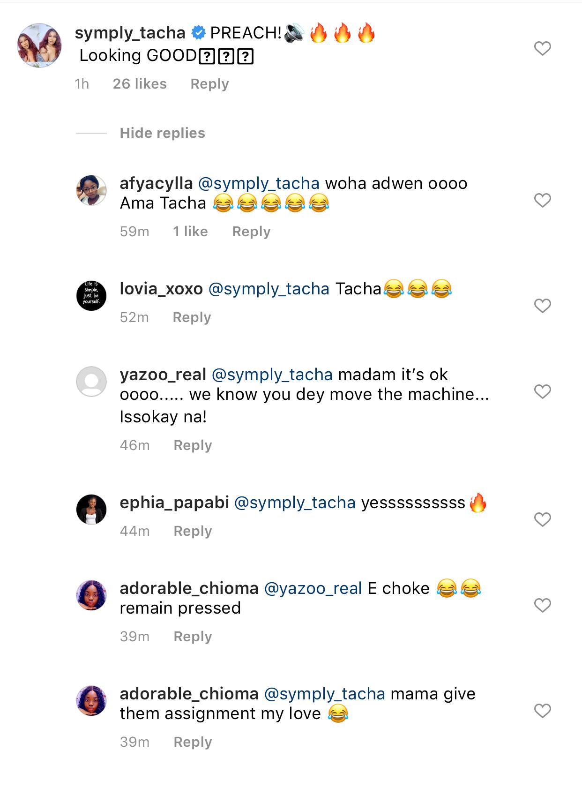Open lovia_xoxo's black quote avatar

coord(91,296)
